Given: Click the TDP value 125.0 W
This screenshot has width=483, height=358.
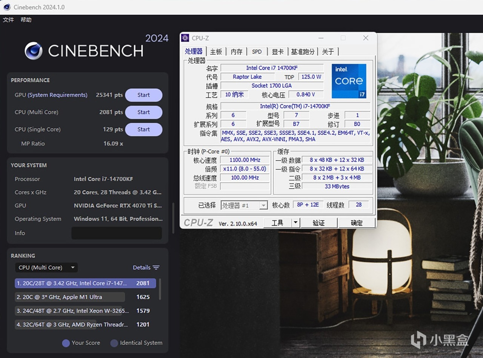Looking at the screenshot, I should tap(311, 76).
